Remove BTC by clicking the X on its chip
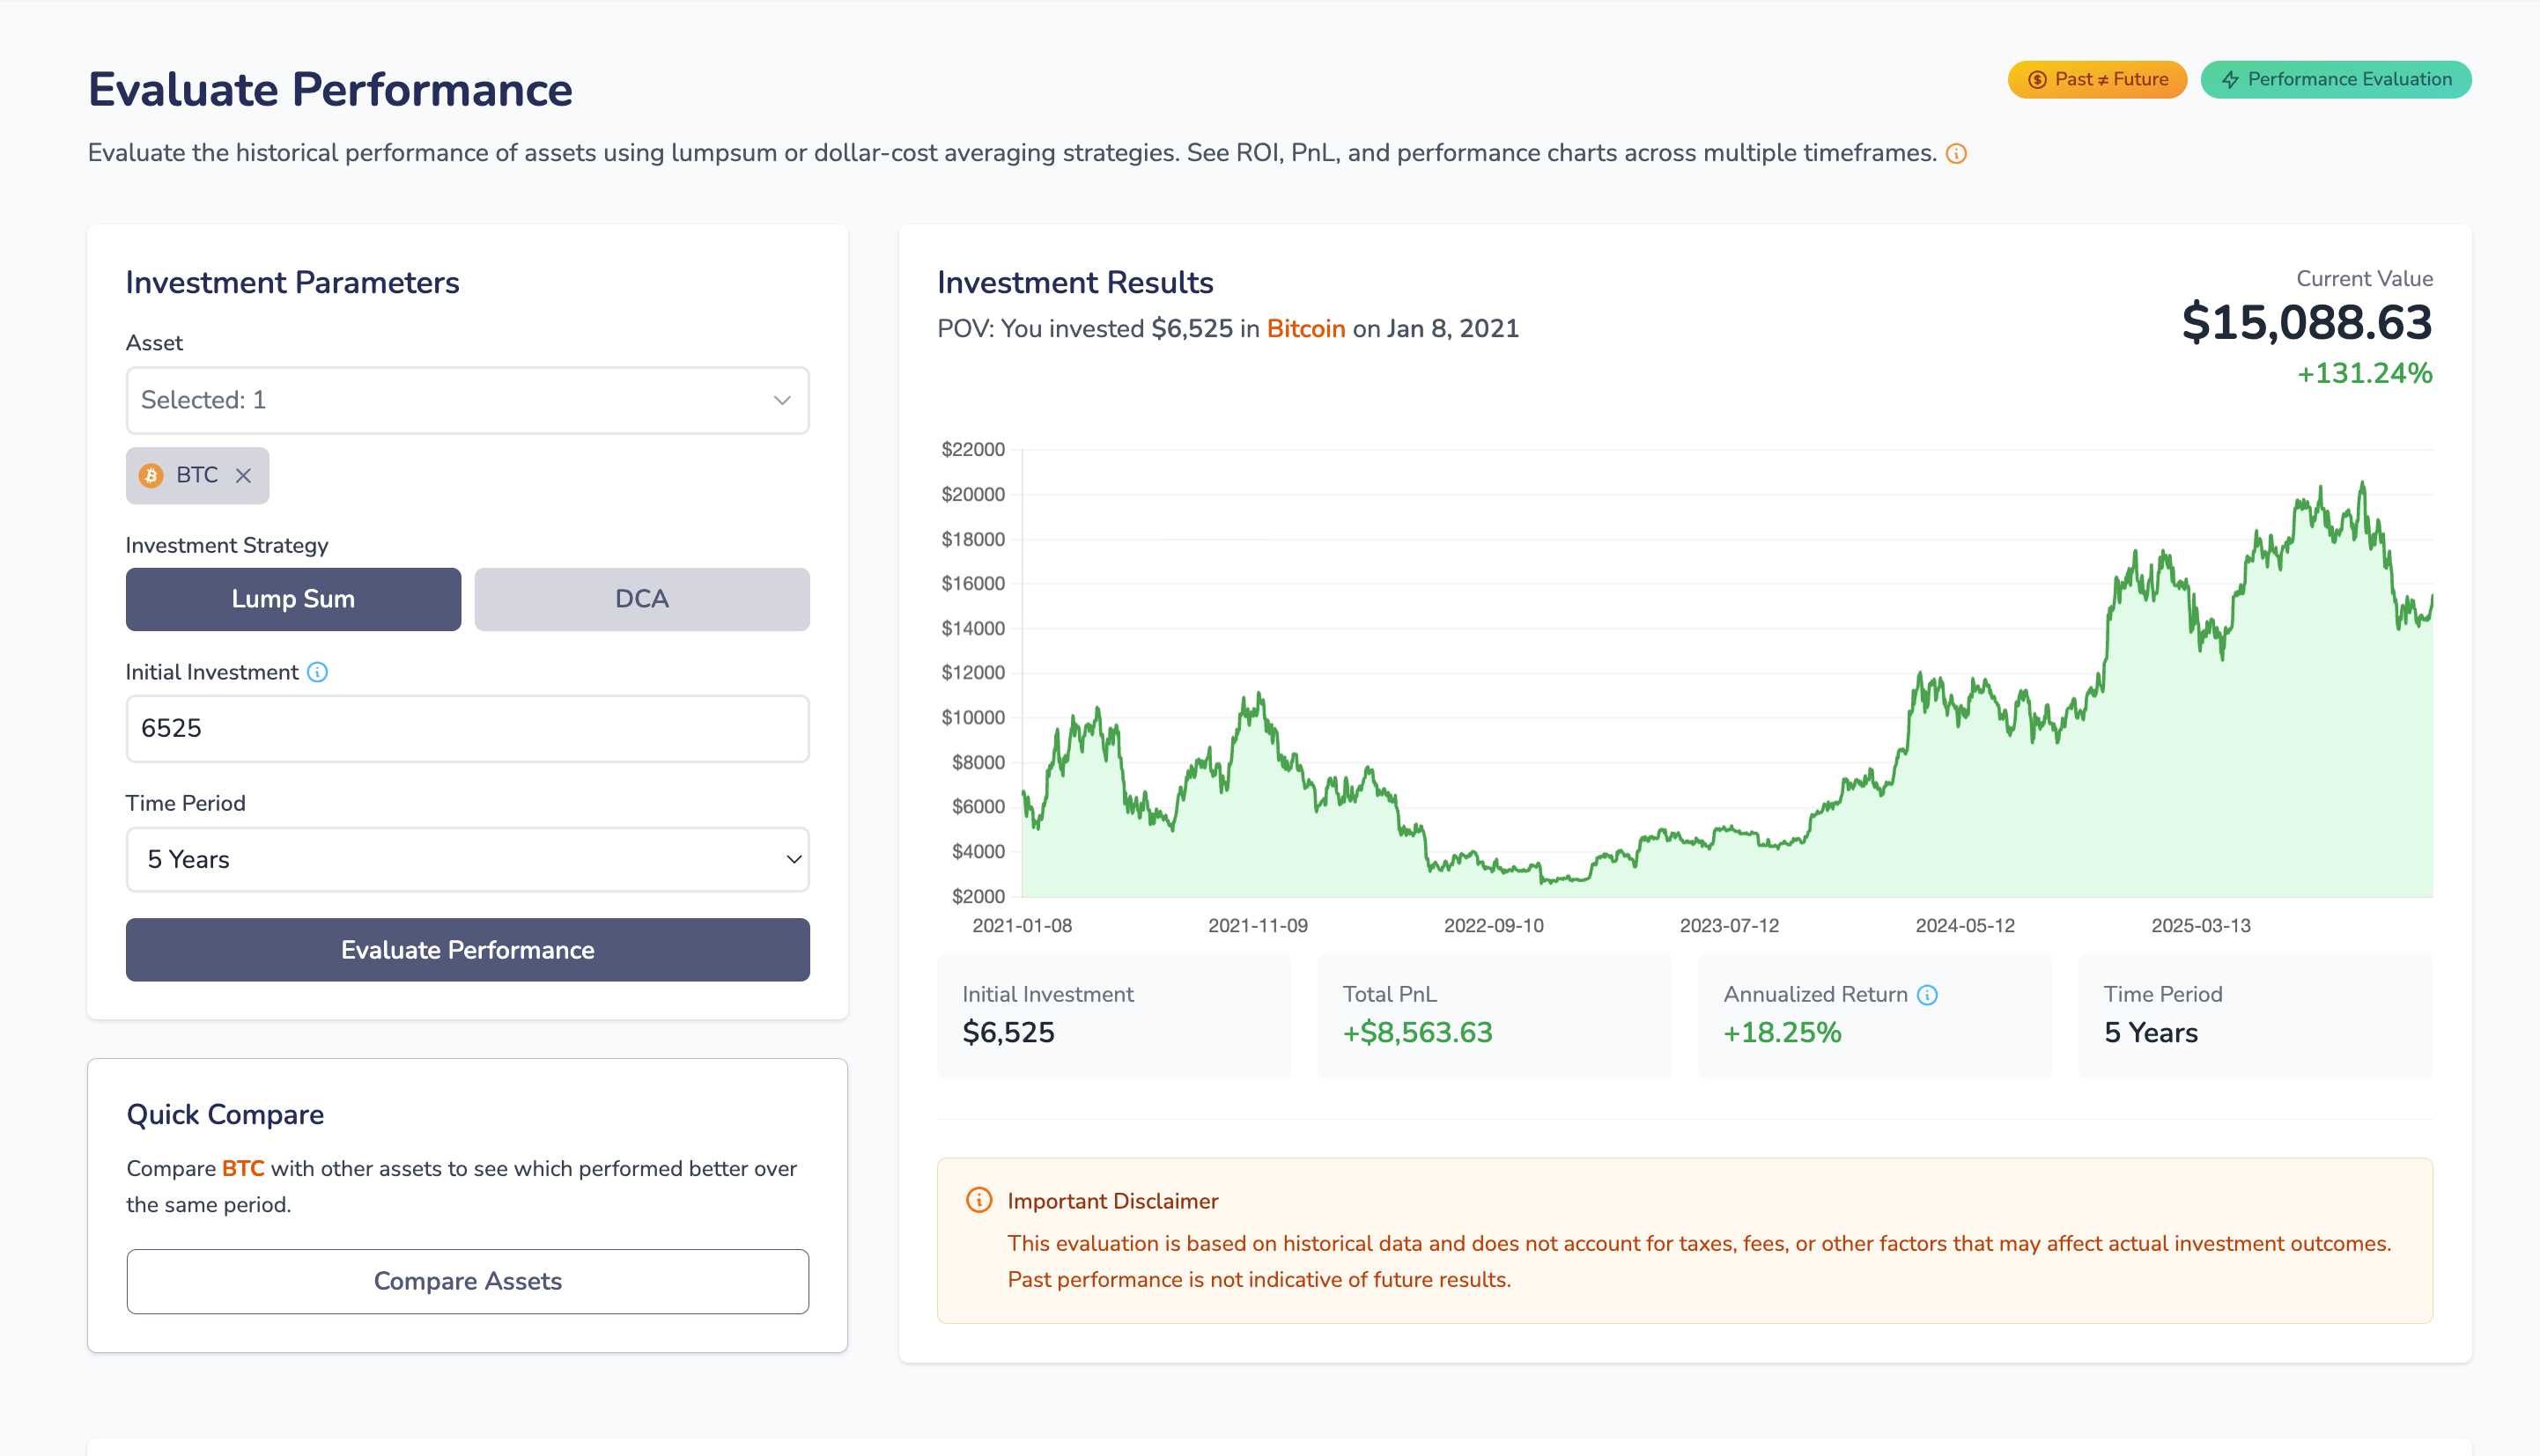This screenshot has width=2540, height=1456. (x=243, y=476)
